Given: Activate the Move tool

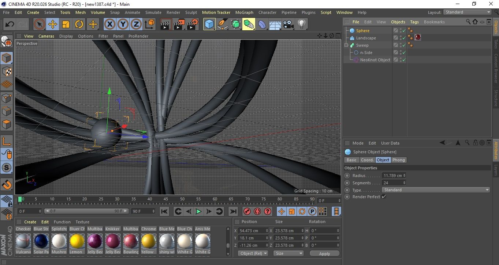Looking at the screenshot, I should point(53,24).
